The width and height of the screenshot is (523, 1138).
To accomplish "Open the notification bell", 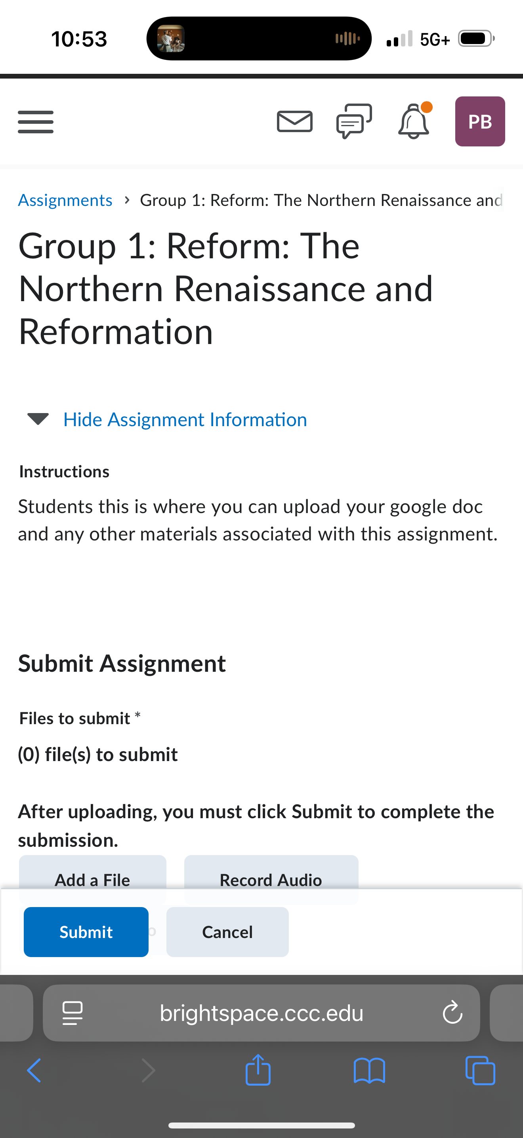I will pyautogui.click(x=414, y=121).
